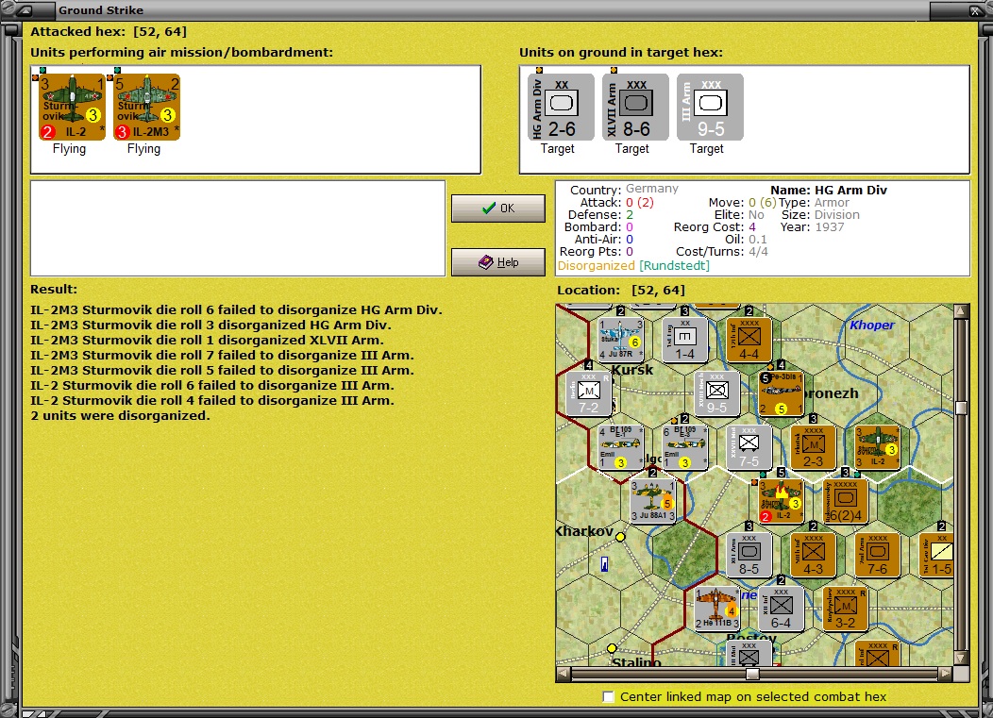This screenshot has height=718, width=993.
Task: Click the 7-2 motorized corps near Kursk
Action: point(588,393)
